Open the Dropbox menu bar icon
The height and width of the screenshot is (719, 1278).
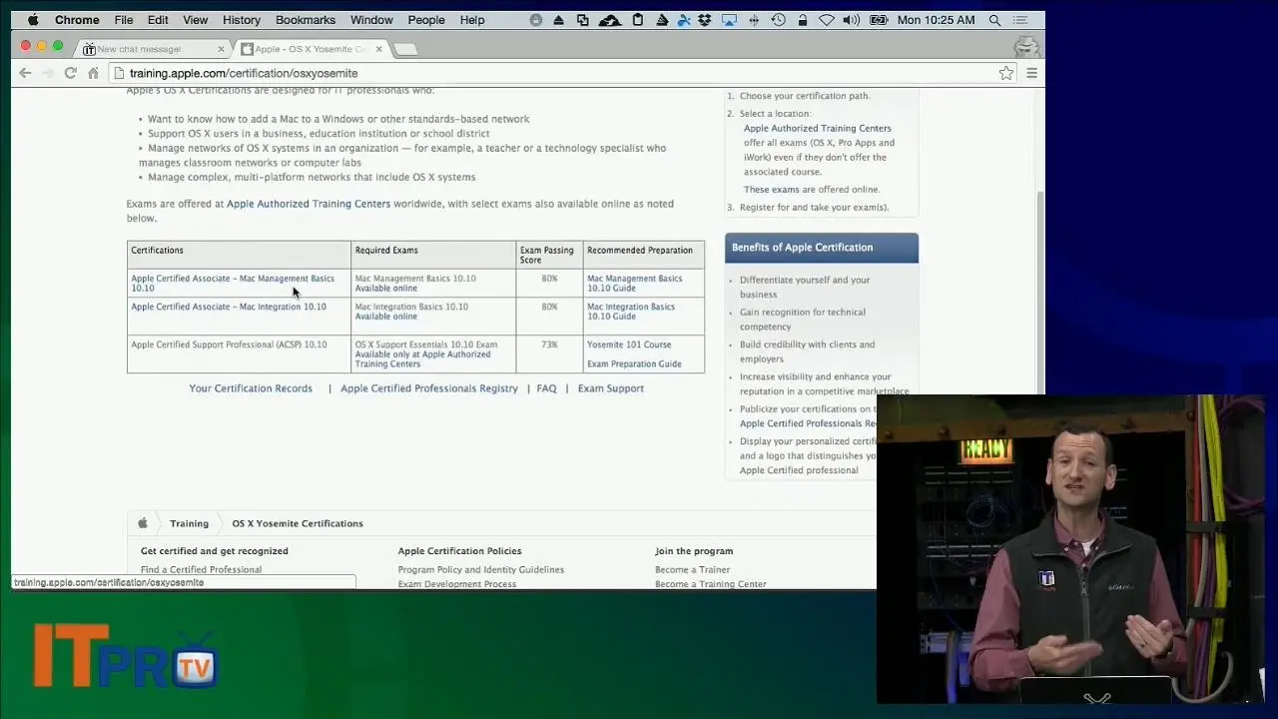pyautogui.click(x=705, y=20)
